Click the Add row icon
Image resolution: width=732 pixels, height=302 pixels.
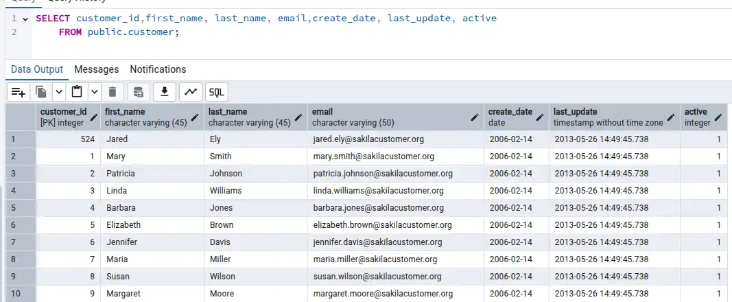19,92
